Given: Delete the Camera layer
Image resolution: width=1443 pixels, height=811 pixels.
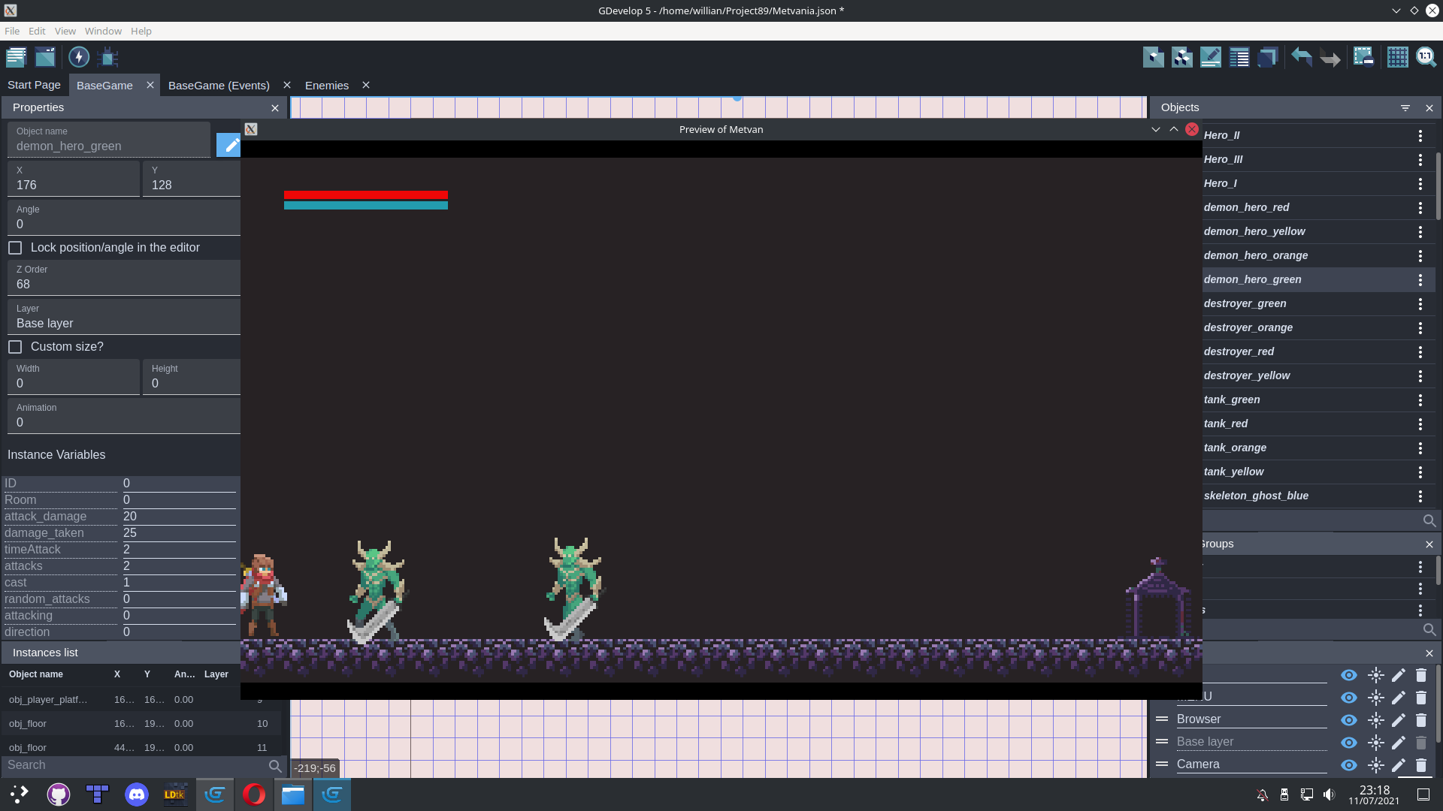Looking at the screenshot, I should pyautogui.click(x=1420, y=765).
